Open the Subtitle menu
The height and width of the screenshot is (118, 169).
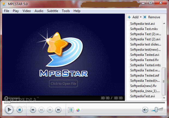53,11
